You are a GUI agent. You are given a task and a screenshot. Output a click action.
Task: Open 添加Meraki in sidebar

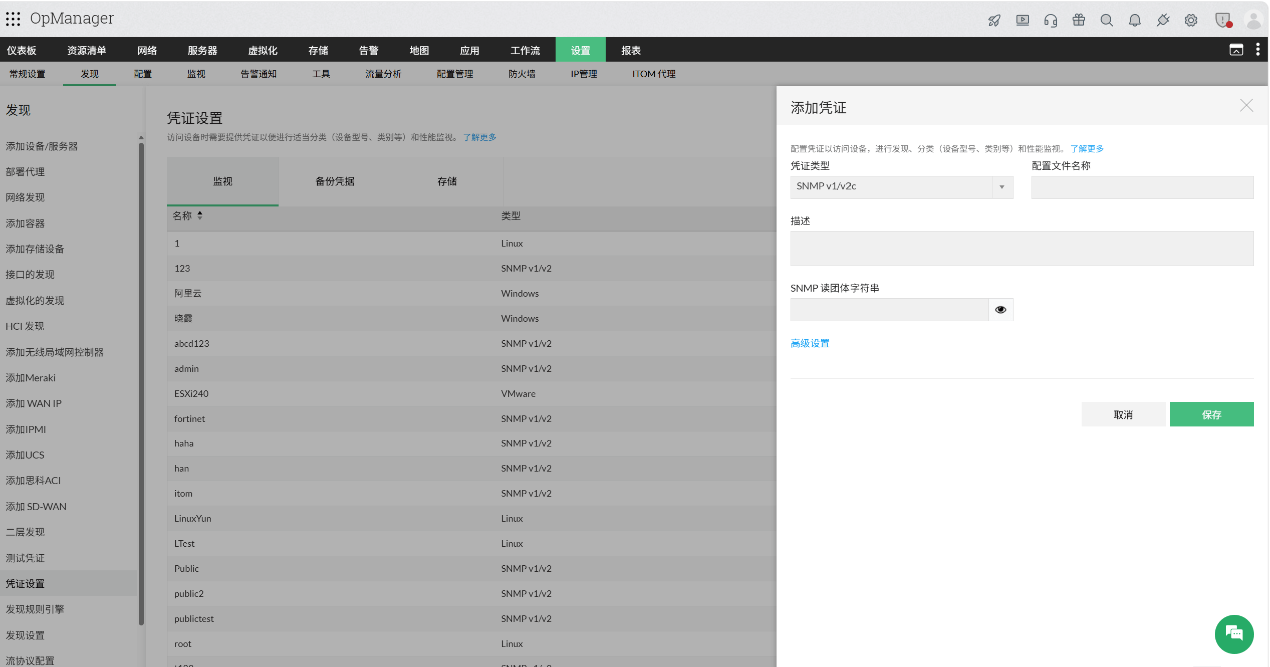31,378
